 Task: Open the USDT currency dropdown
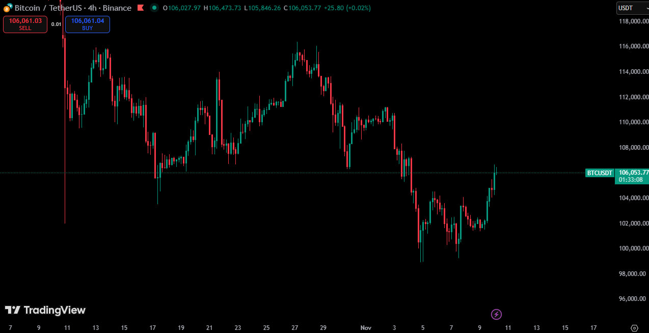pos(632,8)
